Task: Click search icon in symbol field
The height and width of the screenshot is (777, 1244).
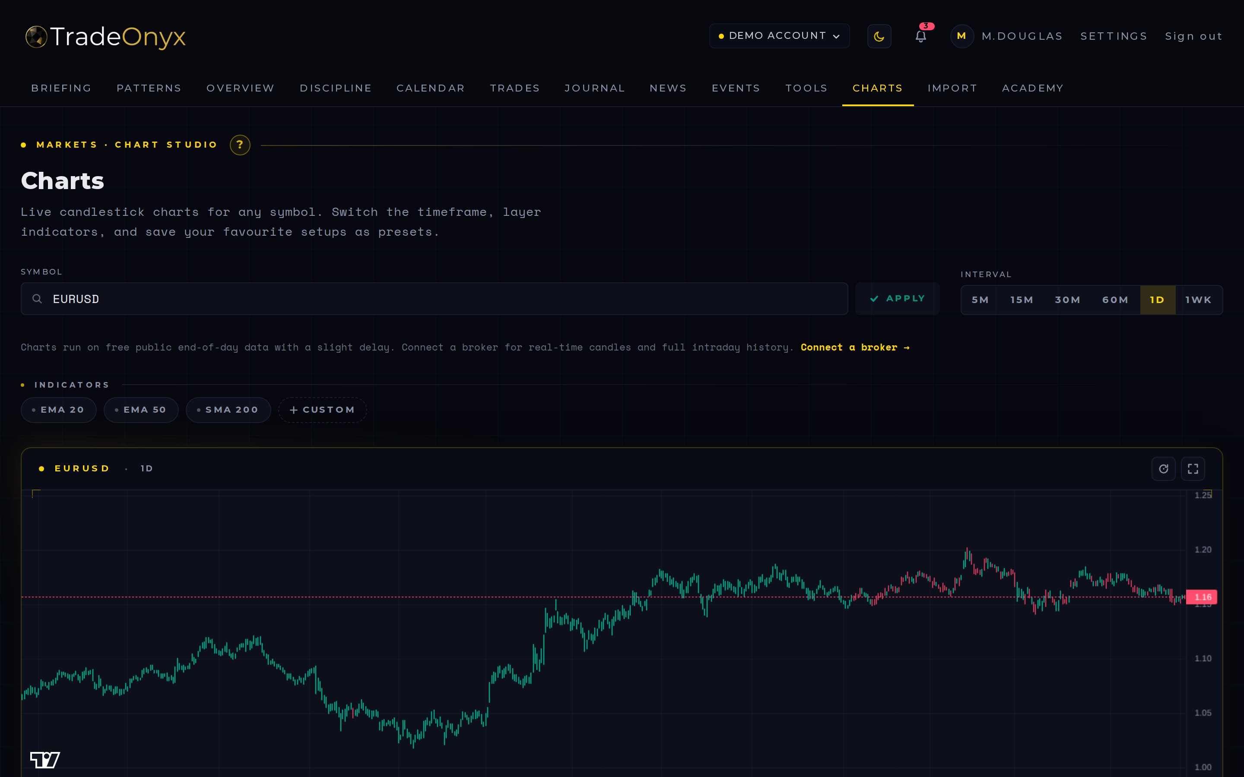Action: (x=37, y=299)
